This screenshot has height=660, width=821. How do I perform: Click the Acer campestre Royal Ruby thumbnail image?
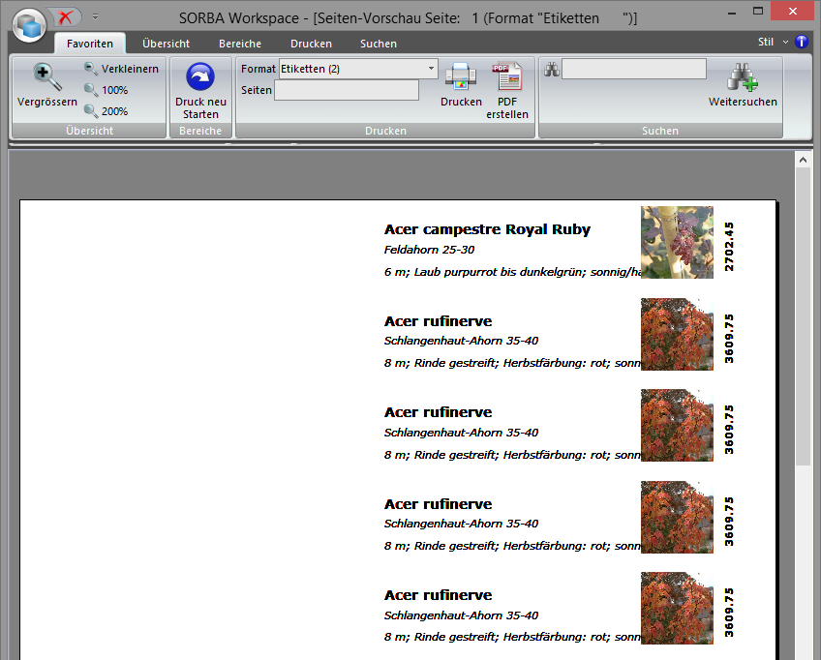point(677,242)
